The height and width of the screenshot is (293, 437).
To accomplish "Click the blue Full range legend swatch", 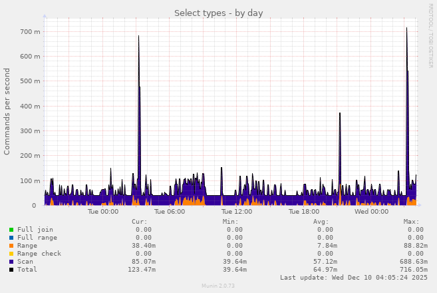I will [11, 238].
